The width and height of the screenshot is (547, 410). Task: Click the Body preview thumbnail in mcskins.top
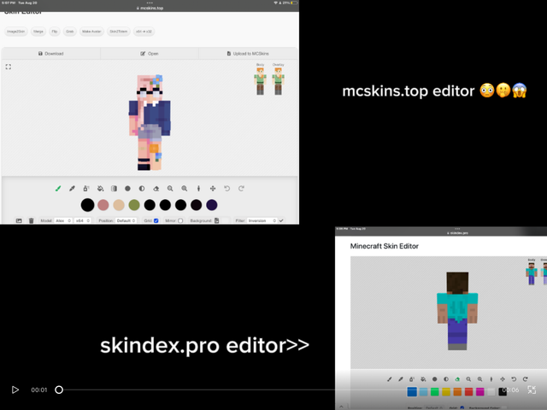pyautogui.click(x=260, y=81)
